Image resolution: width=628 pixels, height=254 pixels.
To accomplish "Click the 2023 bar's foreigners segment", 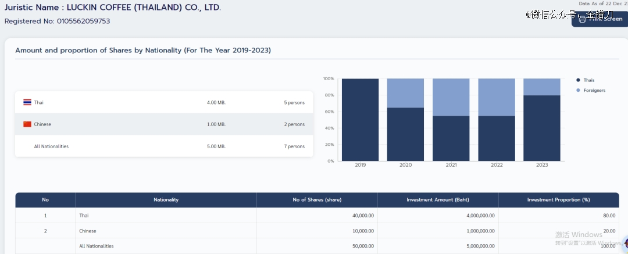I will [542, 87].
